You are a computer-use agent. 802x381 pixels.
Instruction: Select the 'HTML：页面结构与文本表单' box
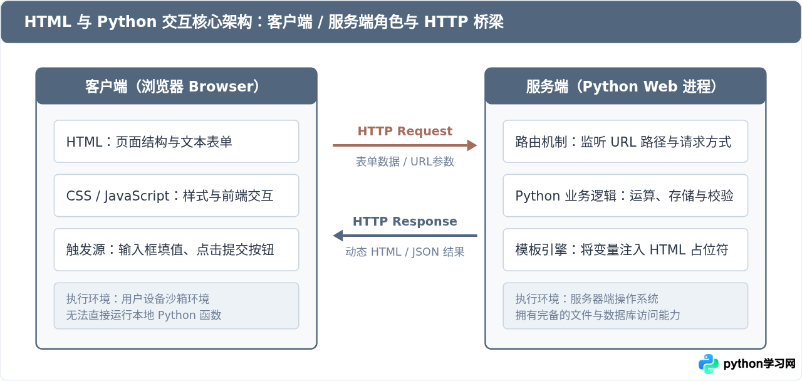click(x=177, y=142)
